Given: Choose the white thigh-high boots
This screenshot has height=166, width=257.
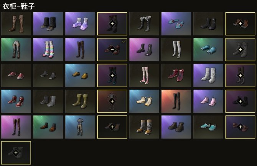Looking at the screenshot, I should [176, 50].
